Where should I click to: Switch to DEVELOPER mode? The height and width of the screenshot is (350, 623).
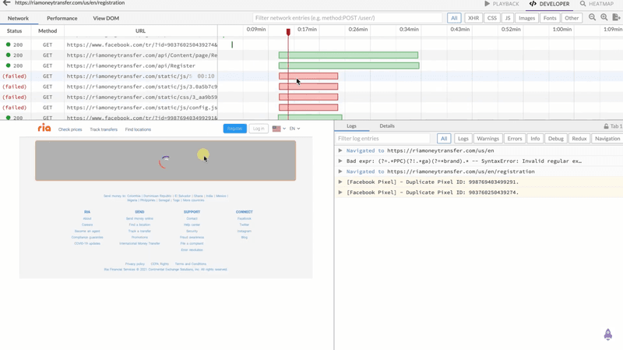[550, 4]
